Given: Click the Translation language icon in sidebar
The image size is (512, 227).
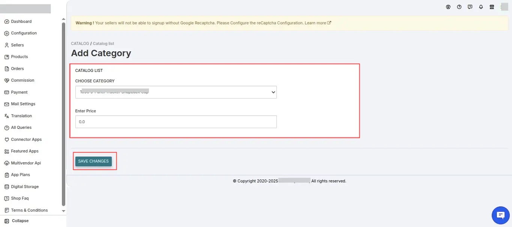Looking at the screenshot, I should pos(7,116).
